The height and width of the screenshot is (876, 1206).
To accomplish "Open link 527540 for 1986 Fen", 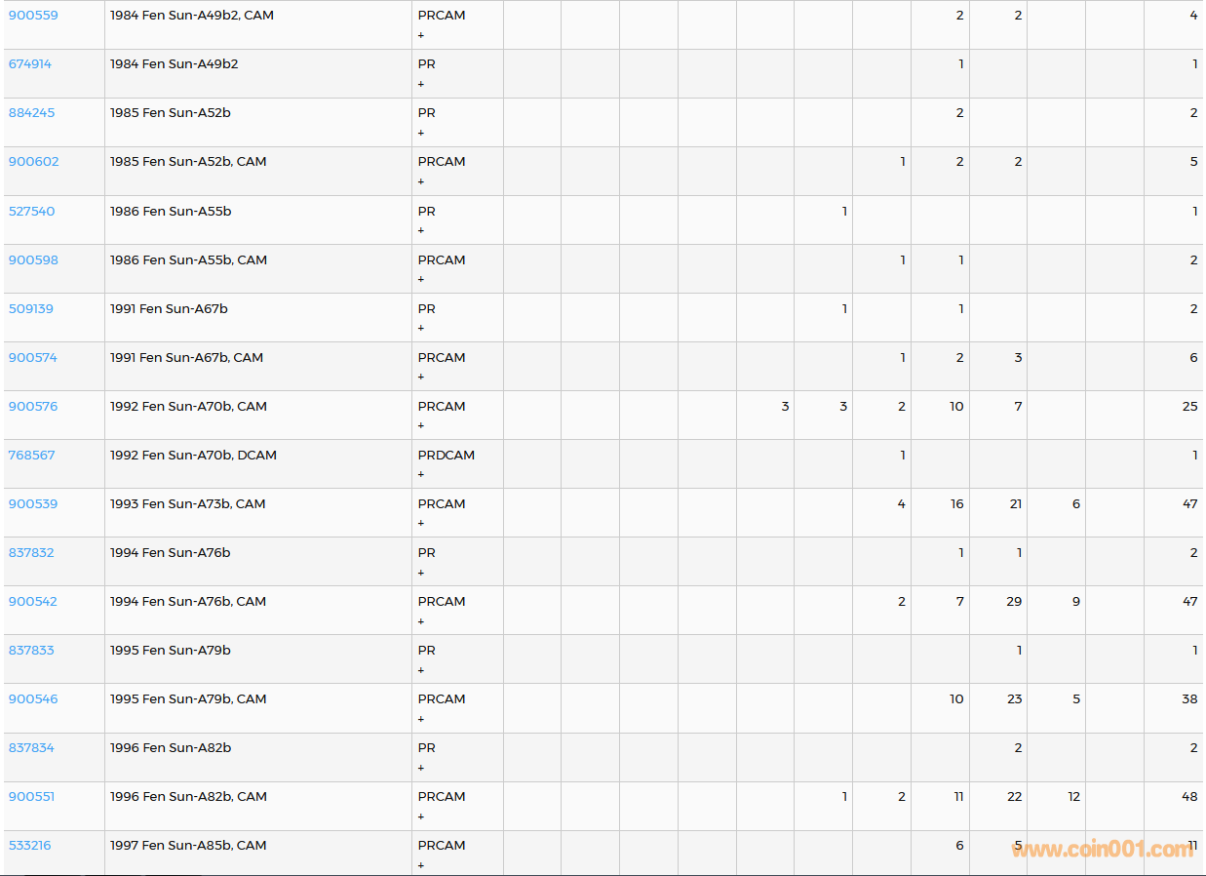I will [32, 212].
